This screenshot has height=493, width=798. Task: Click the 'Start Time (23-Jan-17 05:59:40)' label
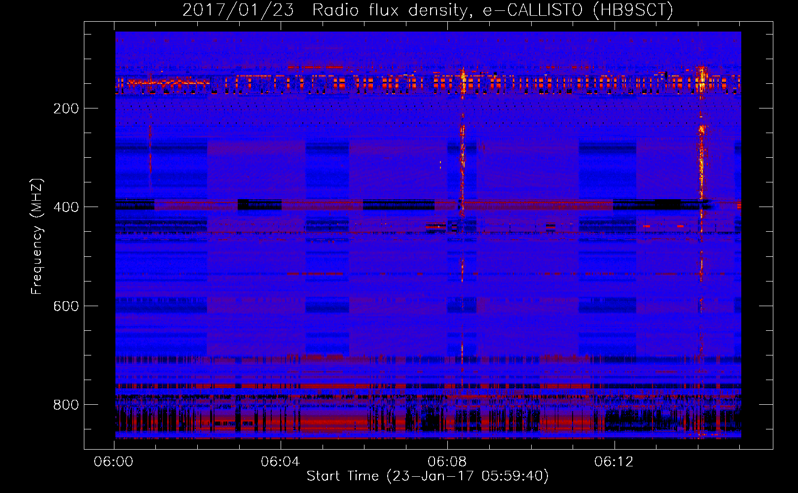click(428, 476)
